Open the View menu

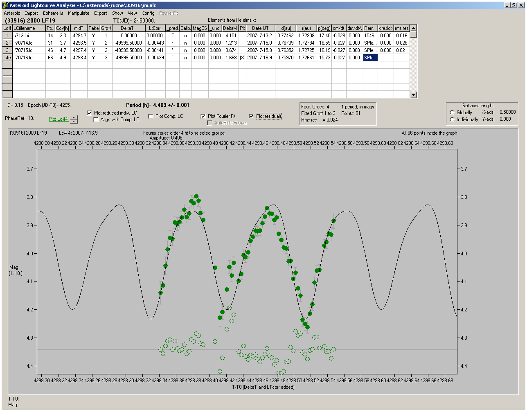click(132, 13)
